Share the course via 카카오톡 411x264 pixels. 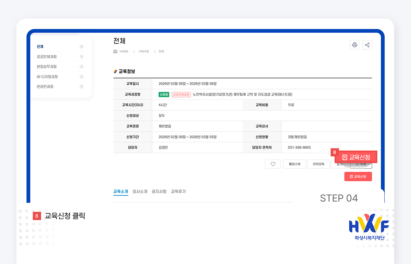pos(318,164)
